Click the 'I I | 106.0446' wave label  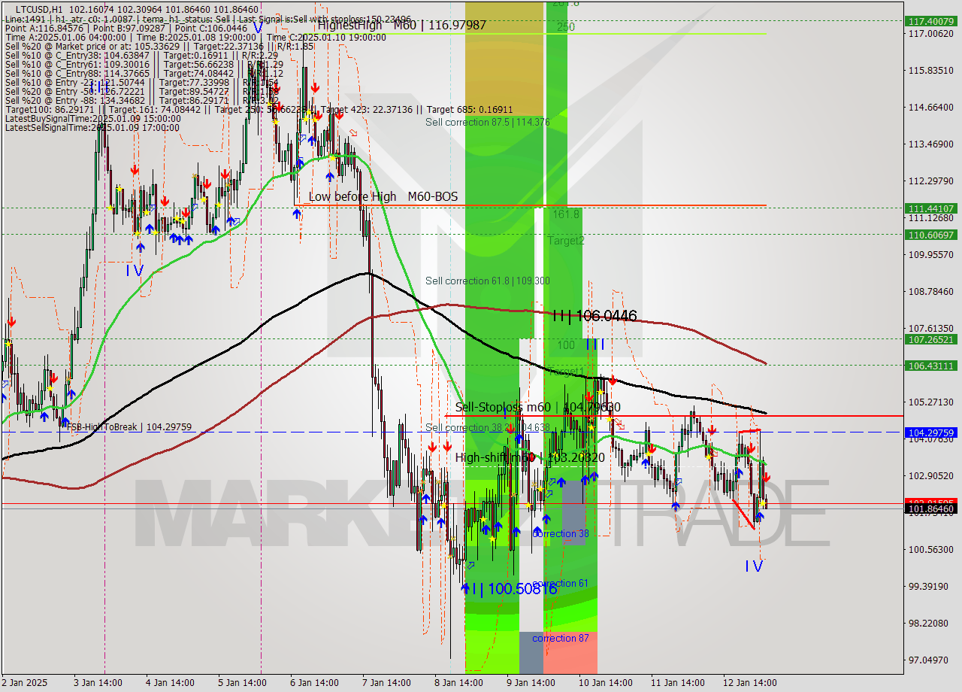(x=594, y=316)
